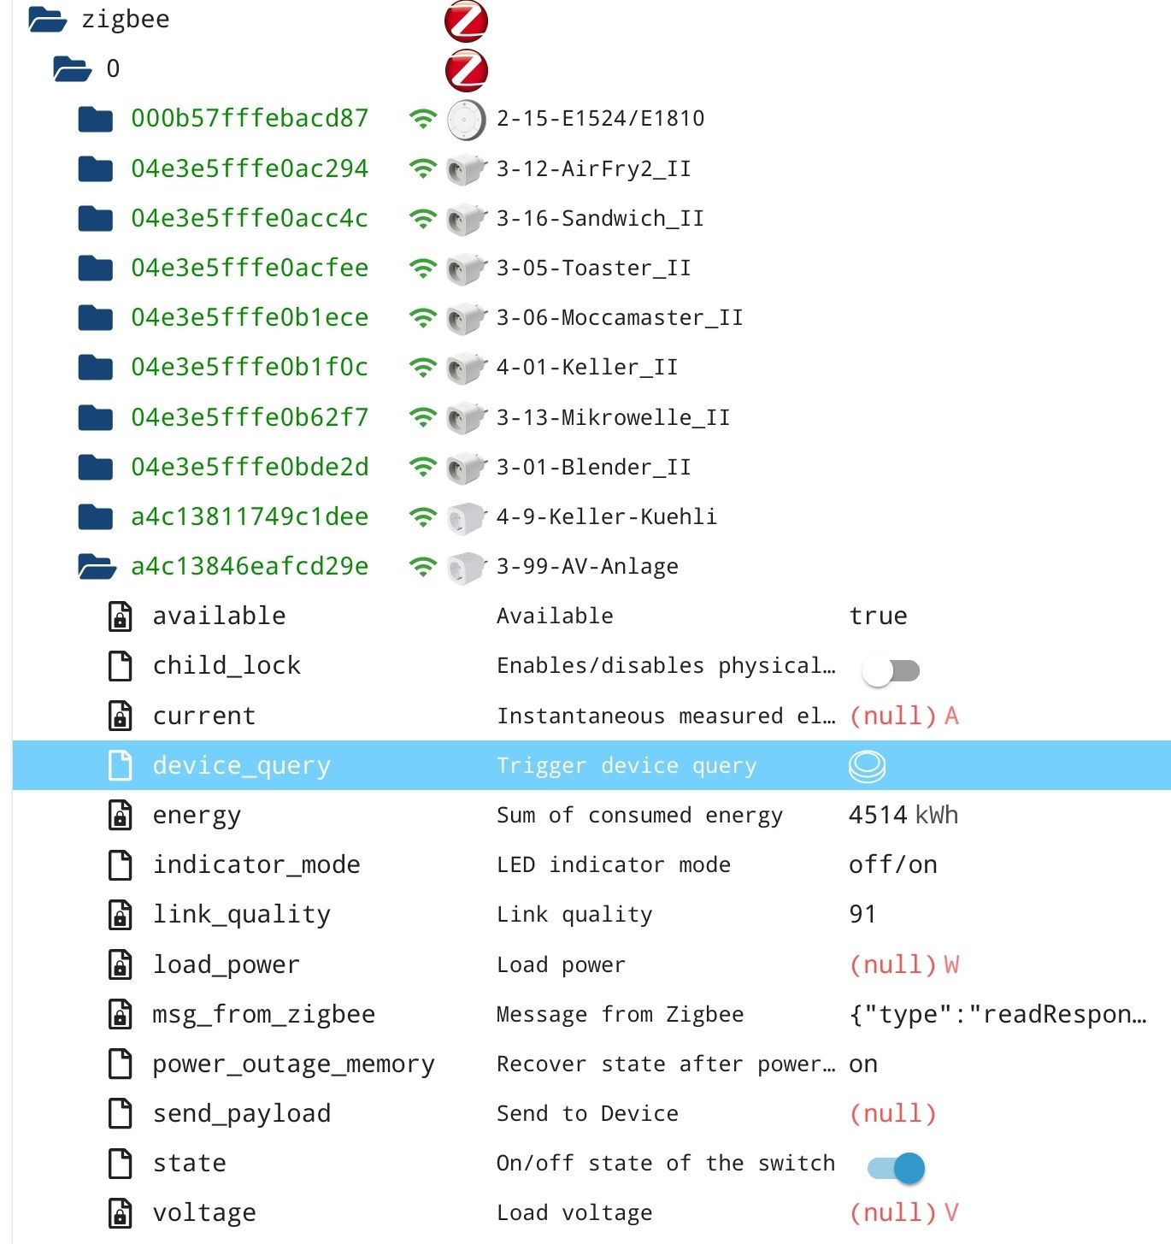1171x1244 pixels.
Task: Expand folder 04e3e5fffe0b1f0c
Action: (x=95, y=367)
